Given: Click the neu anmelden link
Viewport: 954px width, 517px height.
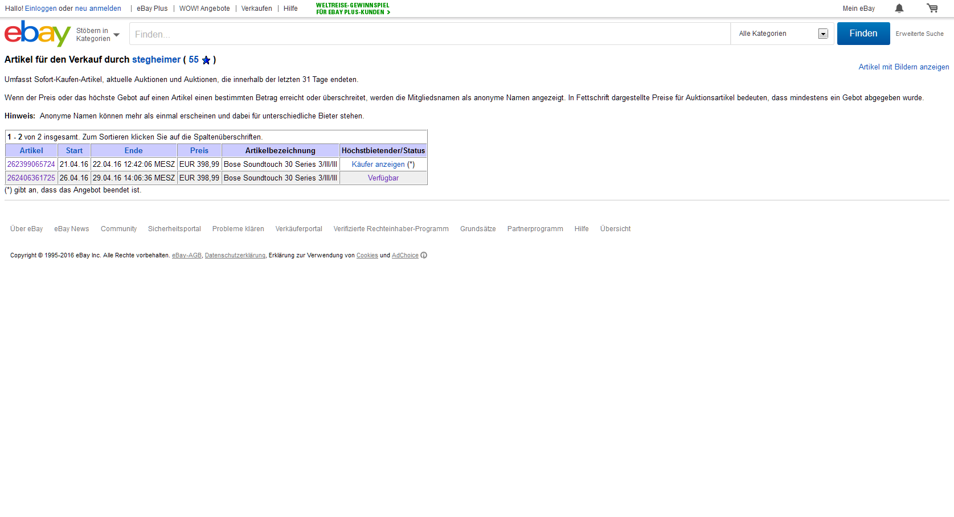Looking at the screenshot, I should coord(98,9).
